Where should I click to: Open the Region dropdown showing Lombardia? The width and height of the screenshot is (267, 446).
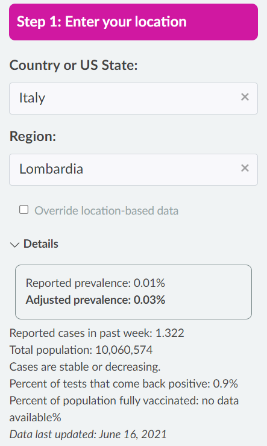[133, 170]
